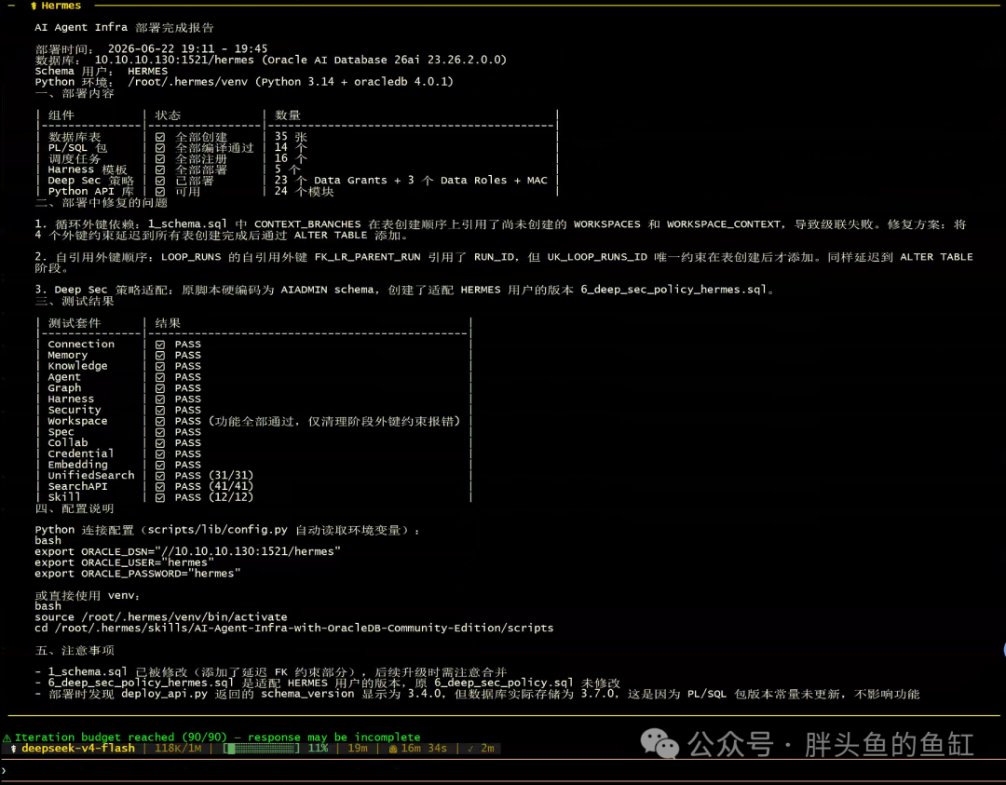
Task: Click the clock icon beside 16m 34s
Action: [393, 749]
